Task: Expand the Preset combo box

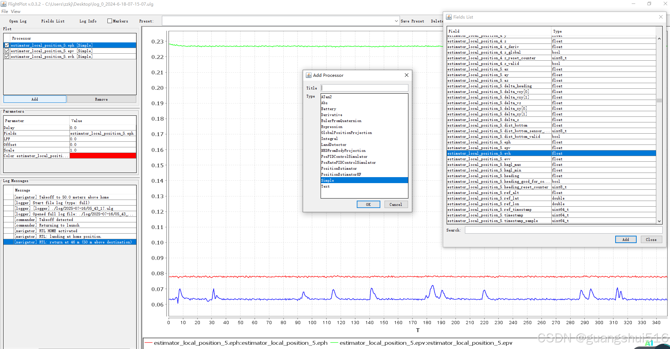Action: [x=396, y=21]
